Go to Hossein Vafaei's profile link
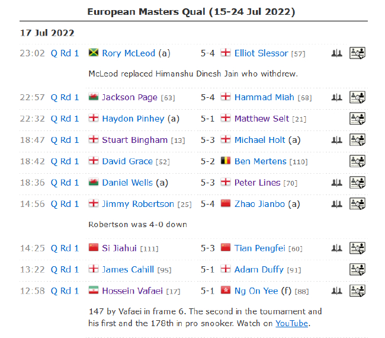 133,291
